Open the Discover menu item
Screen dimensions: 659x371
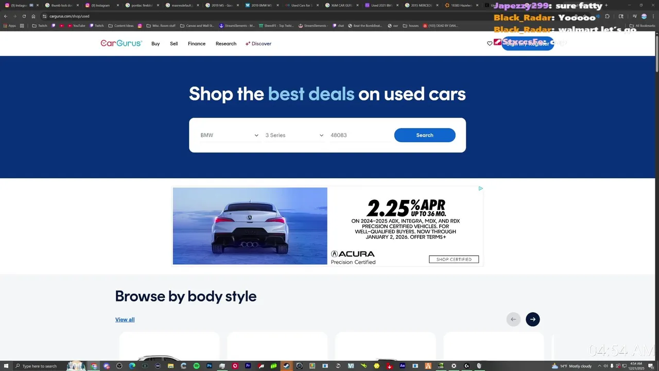258,44
